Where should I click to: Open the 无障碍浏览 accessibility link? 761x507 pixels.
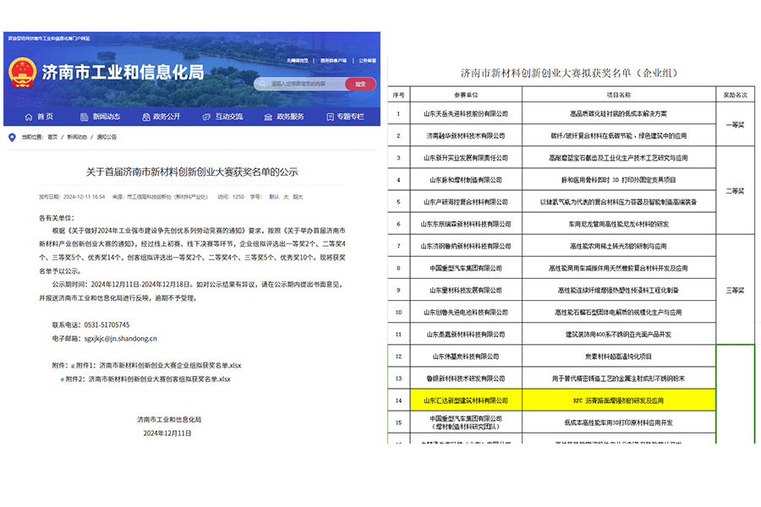tap(296, 60)
